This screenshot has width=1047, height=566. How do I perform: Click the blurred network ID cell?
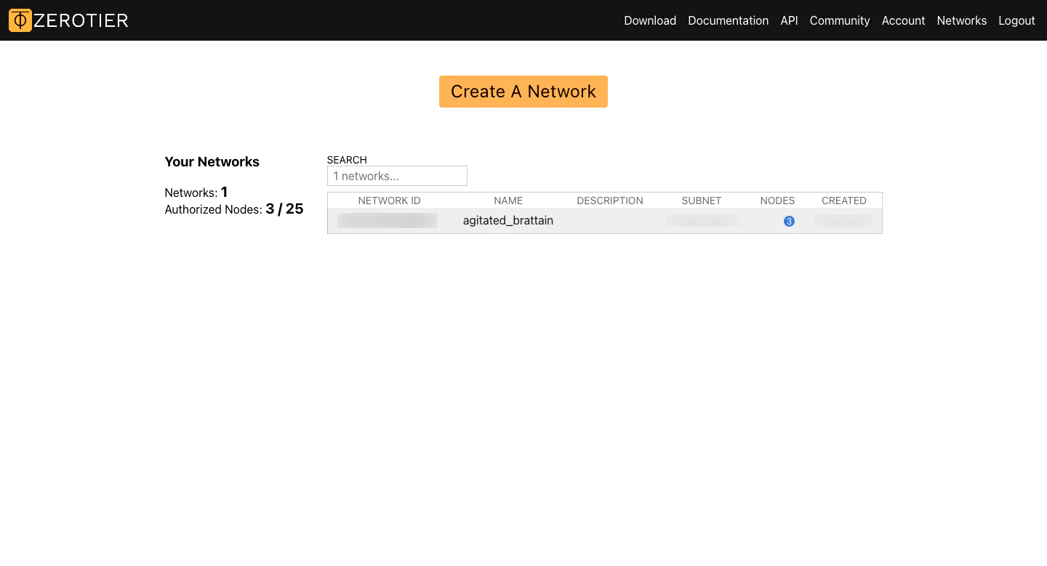(x=388, y=221)
